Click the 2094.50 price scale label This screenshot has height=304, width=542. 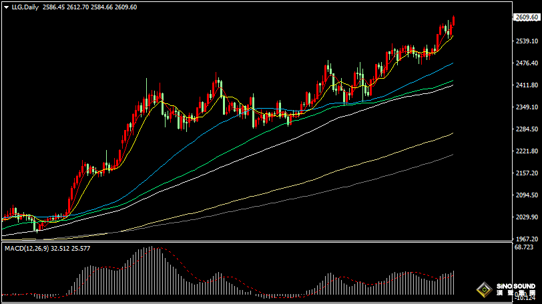click(527, 195)
